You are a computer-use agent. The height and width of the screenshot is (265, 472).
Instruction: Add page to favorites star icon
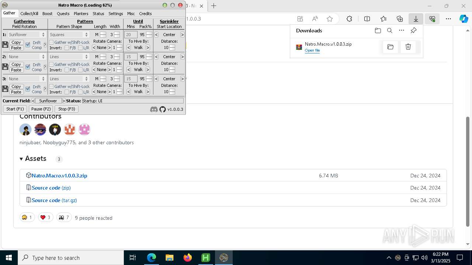click(x=330, y=19)
